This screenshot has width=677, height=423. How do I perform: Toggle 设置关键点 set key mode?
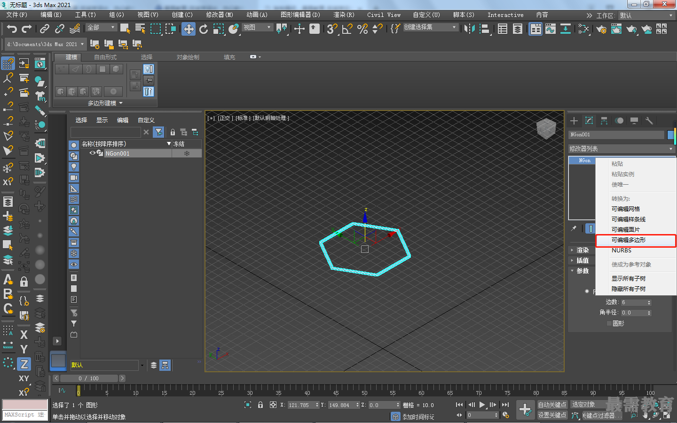click(552, 415)
